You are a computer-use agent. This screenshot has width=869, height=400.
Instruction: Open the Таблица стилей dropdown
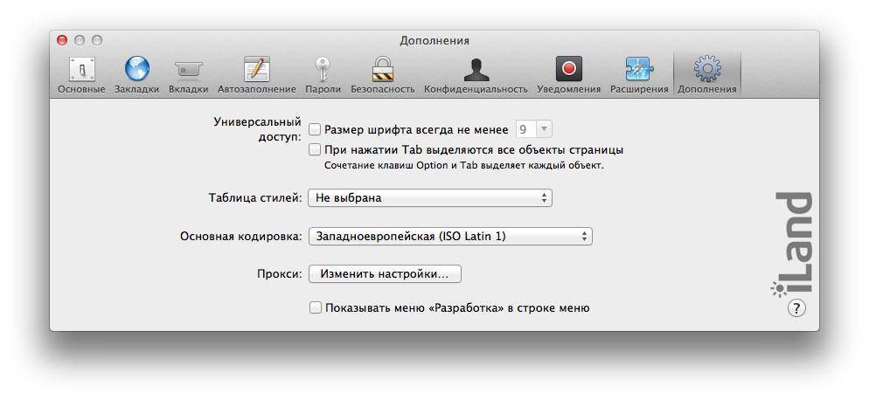(429, 197)
